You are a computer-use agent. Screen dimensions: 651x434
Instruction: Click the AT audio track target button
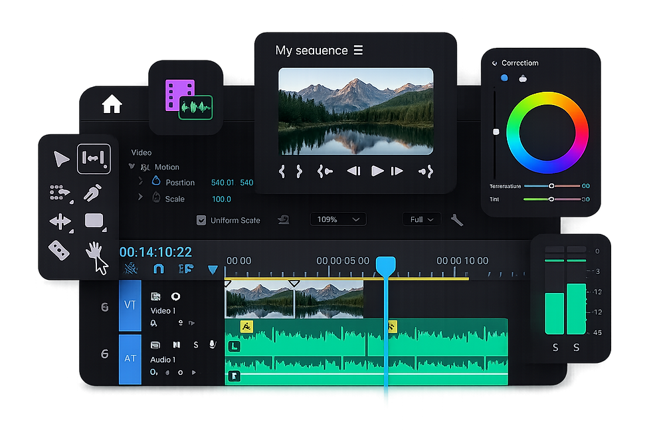click(x=130, y=359)
